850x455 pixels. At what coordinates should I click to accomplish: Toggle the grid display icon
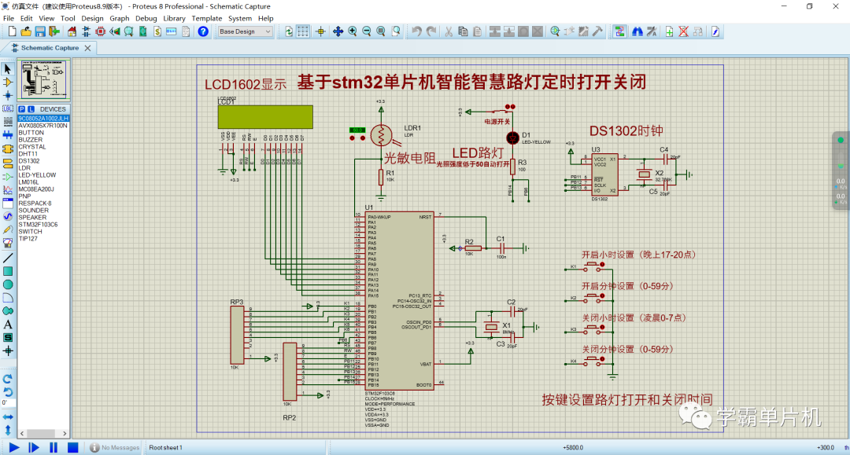pyautogui.click(x=303, y=31)
